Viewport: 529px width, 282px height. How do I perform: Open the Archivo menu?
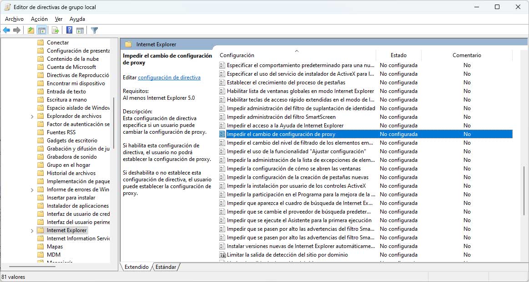14,19
